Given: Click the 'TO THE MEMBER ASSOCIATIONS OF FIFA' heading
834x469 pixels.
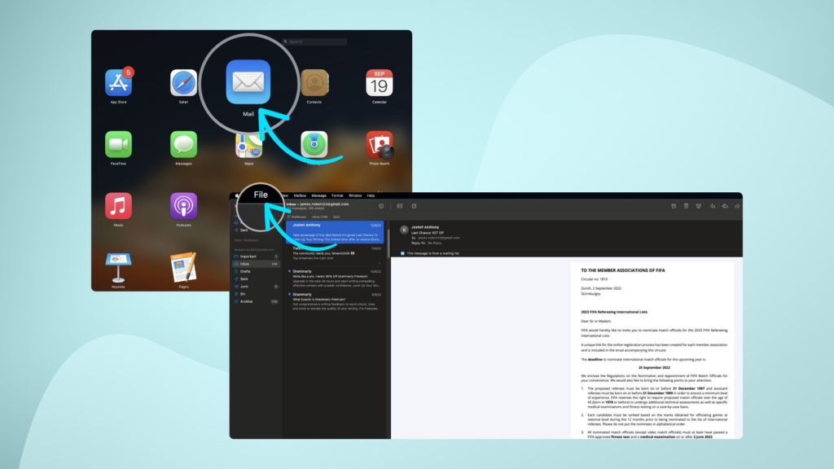Looking at the screenshot, I should coord(623,270).
